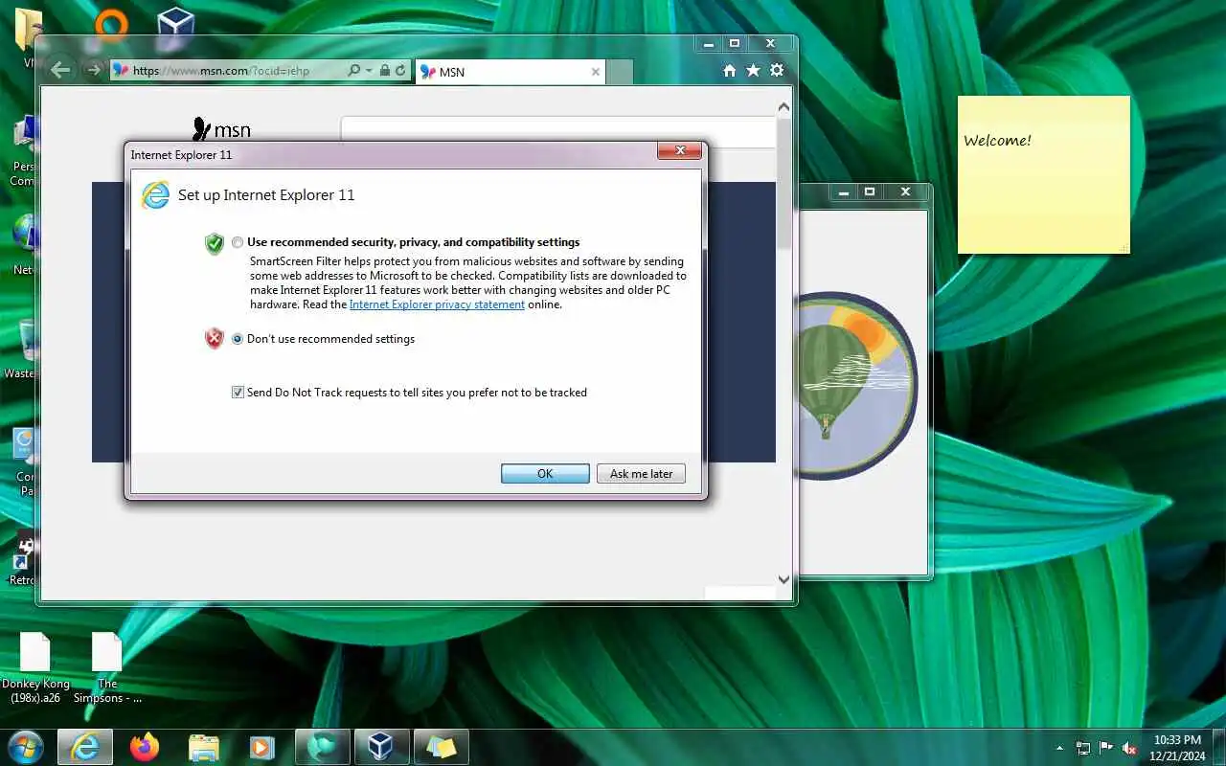Click the IE page scrollbar down arrow
The width and height of the screenshot is (1226, 766).
pos(783,578)
